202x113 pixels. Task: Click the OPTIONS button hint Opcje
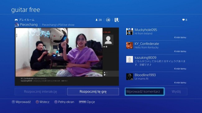(87, 102)
